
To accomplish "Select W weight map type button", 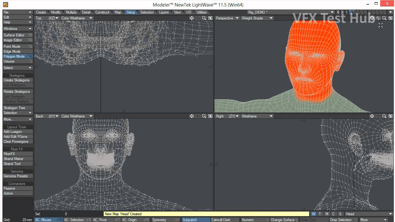I will tap(314, 214).
